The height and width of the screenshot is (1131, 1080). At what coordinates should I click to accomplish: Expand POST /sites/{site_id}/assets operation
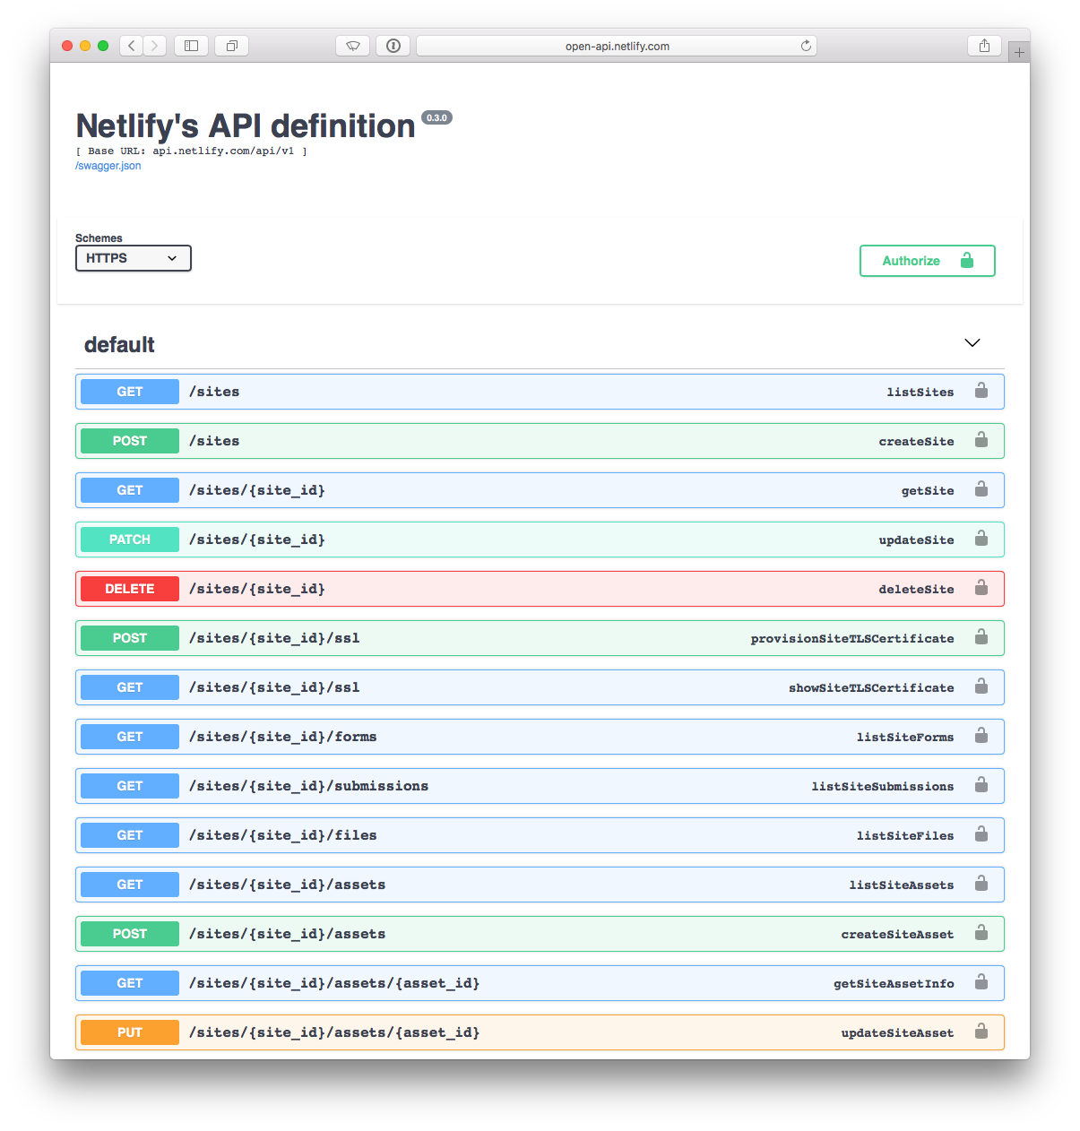click(x=540, y=934)
